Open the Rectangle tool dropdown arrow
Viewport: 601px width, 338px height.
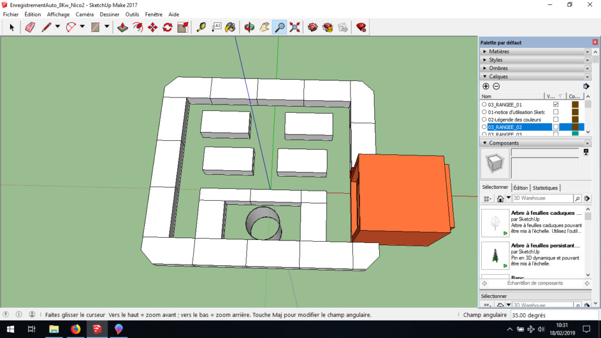click(107, 27)
